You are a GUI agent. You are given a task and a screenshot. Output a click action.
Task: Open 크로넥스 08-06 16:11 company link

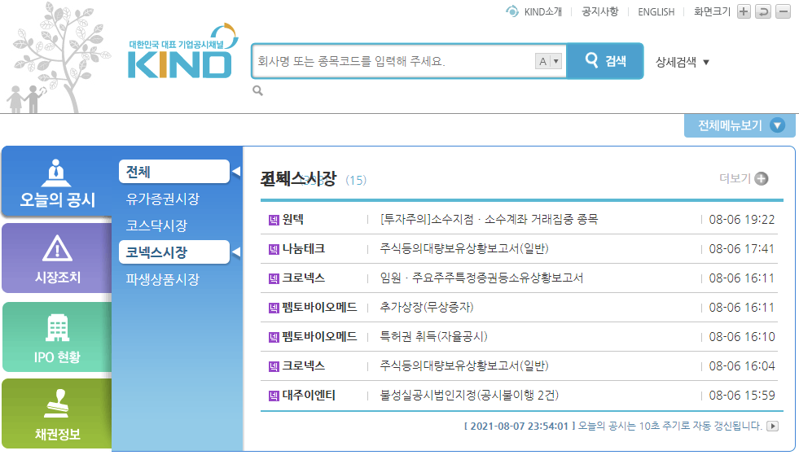coord(304,278)
